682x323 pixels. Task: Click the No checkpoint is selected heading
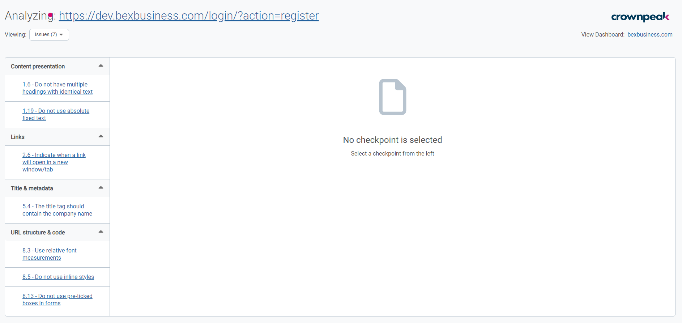pyautogui.click(x=392, y=140)
